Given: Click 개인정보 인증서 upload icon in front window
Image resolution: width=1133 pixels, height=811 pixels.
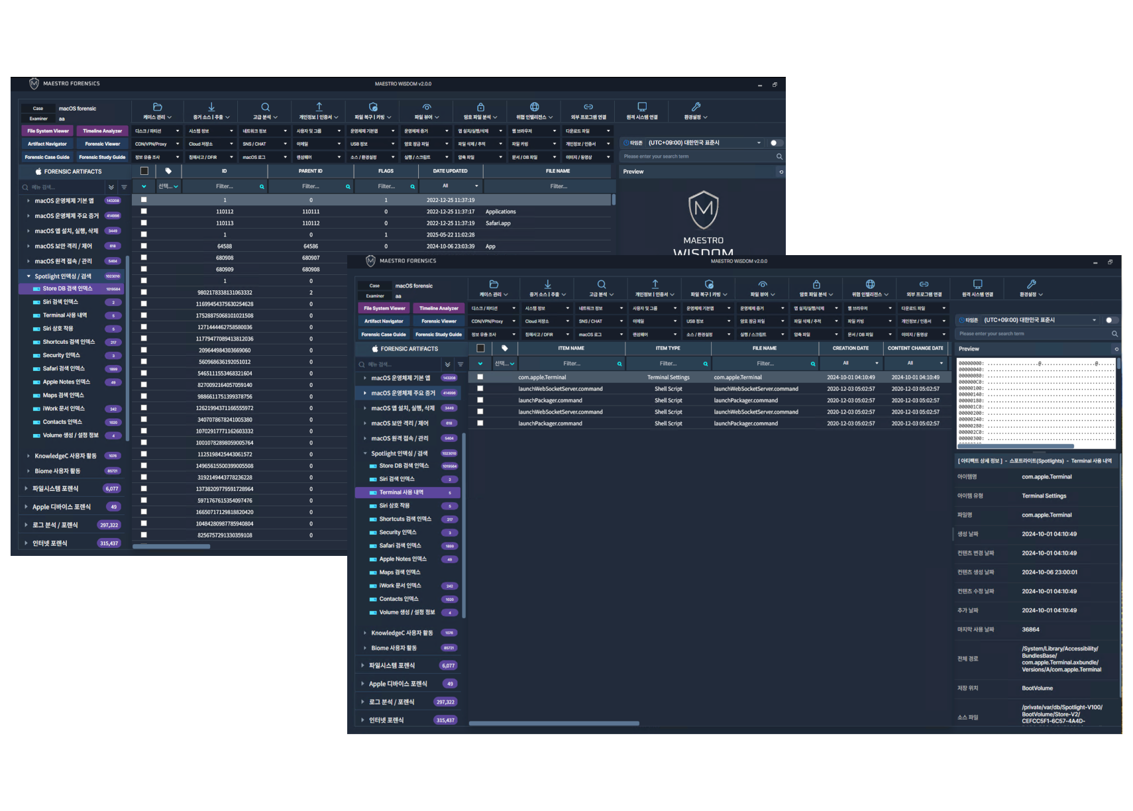Looking at the screenshot, I should [655, 284].
